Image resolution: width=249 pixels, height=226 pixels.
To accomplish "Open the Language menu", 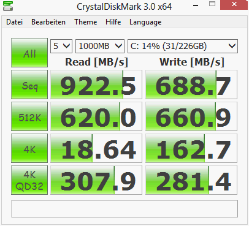I will pyautogui.click(x=145, y=22).
